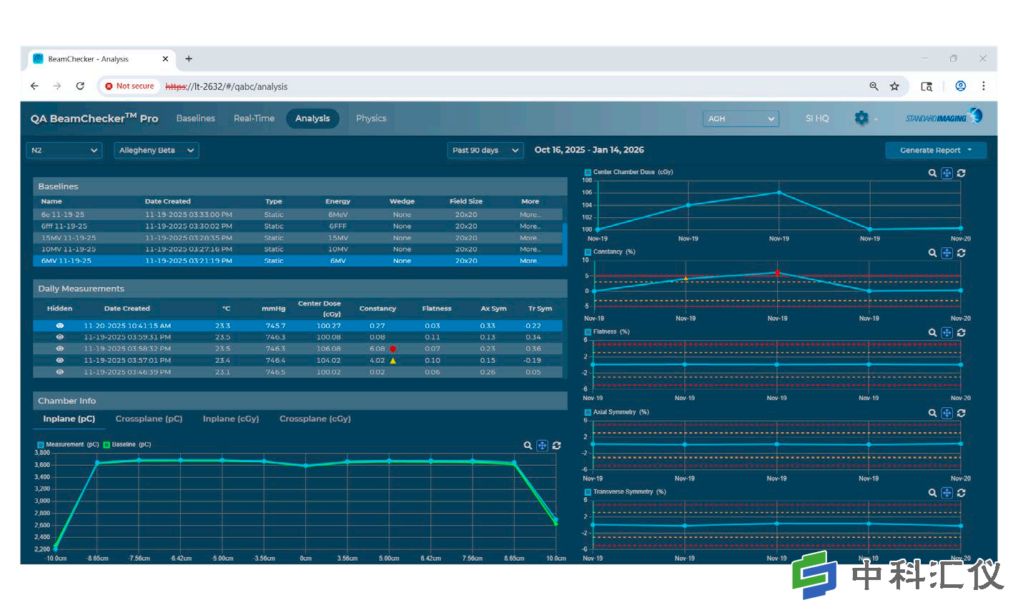Open More link for 6e 11-19-25 baseline

click(530, 215)
